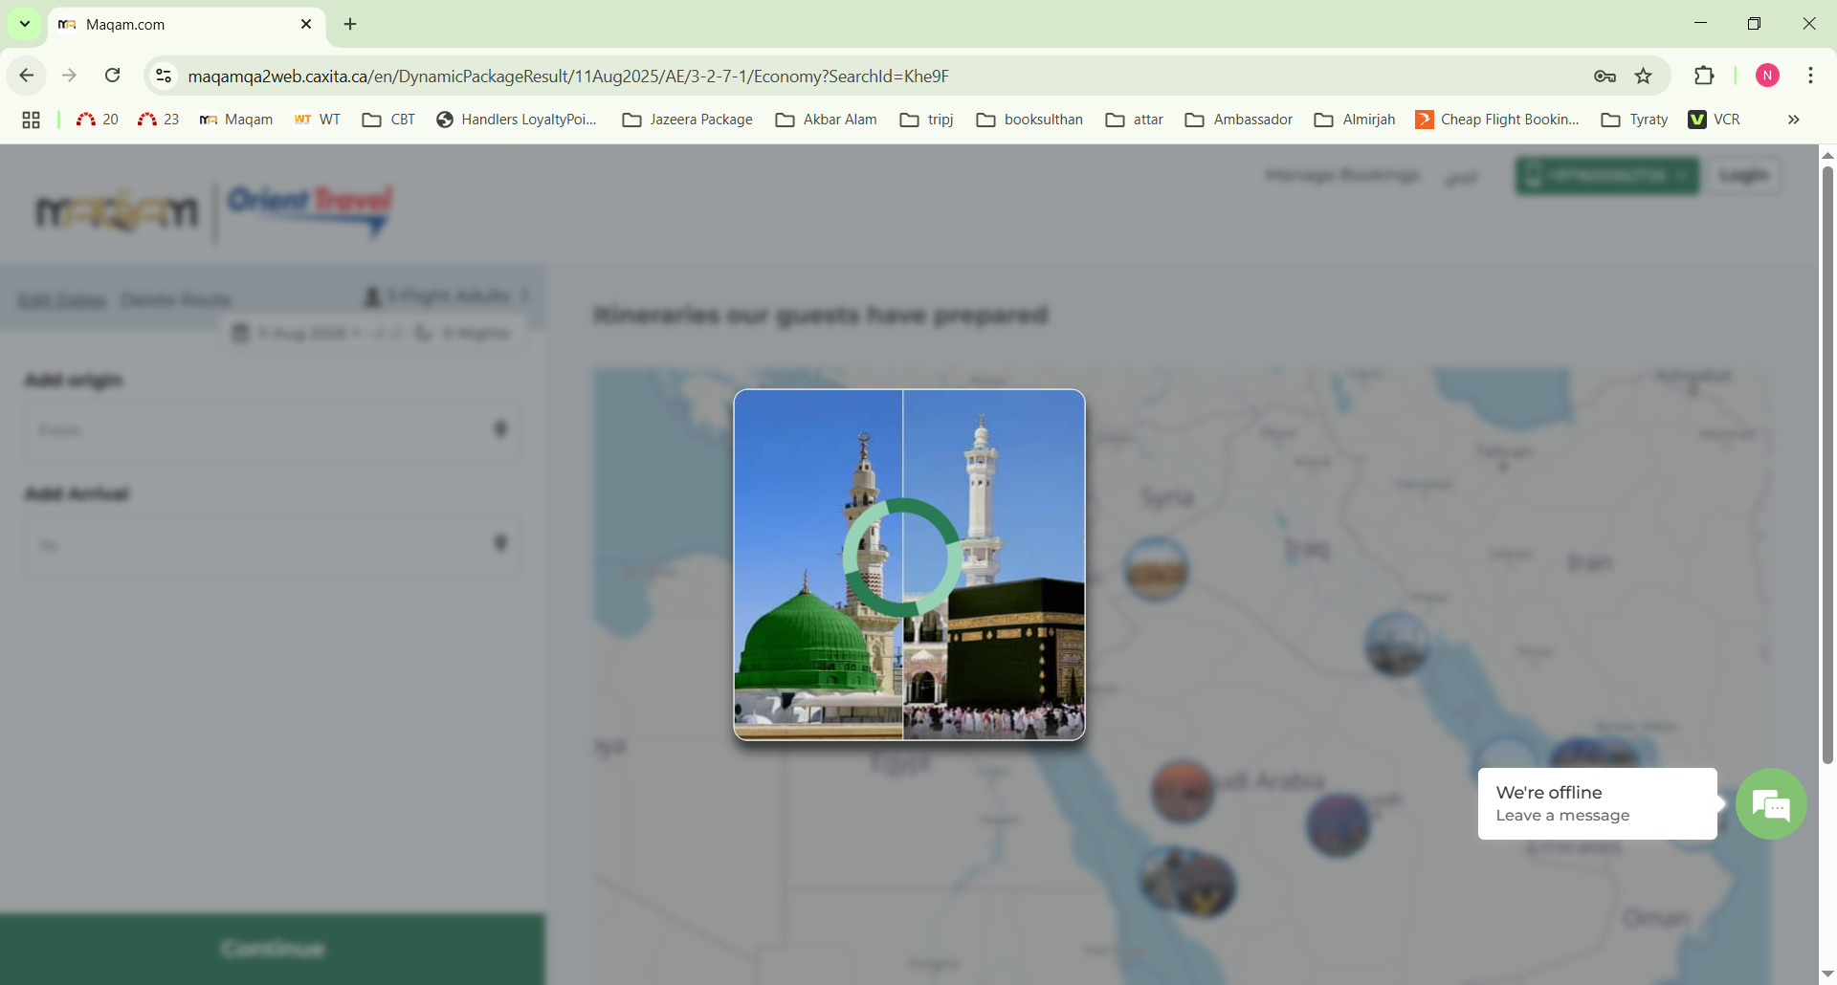Reload the current page

tap(112, 76)
